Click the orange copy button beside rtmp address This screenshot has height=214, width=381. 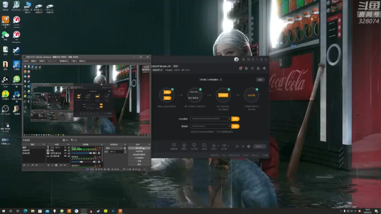pyautogui.click(x=235, y=119)
